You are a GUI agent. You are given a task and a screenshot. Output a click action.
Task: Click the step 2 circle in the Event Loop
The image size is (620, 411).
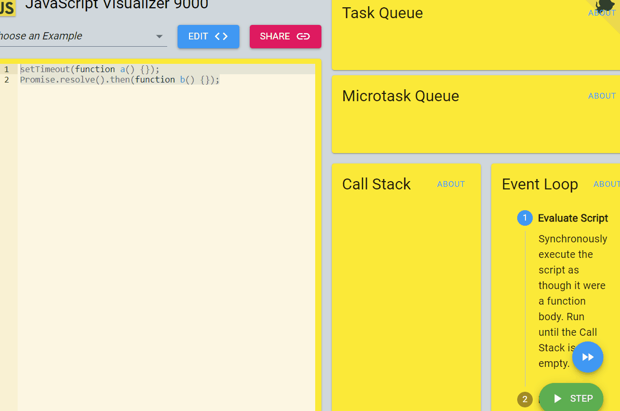click(x=524, y=400)
